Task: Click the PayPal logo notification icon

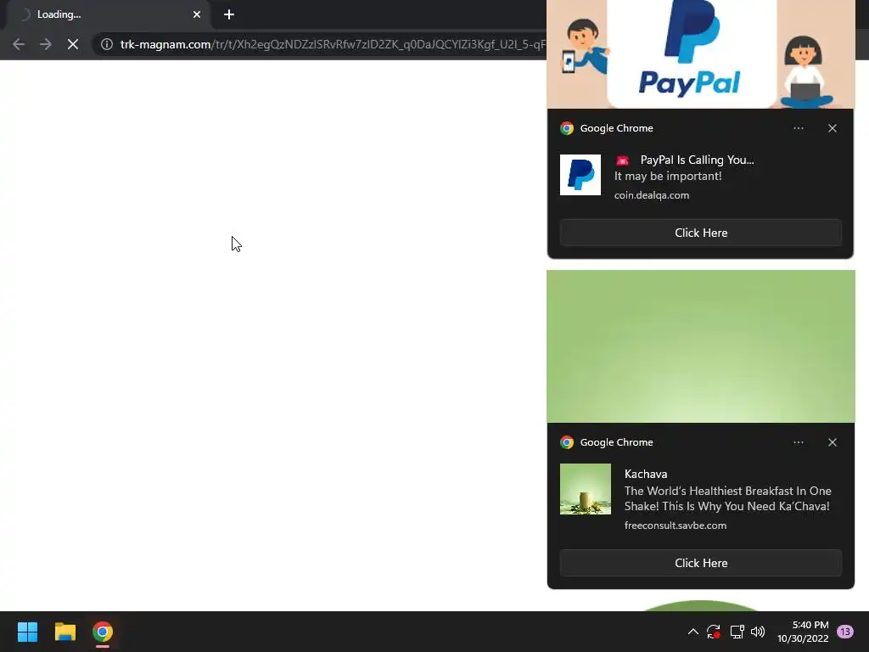Action: click(x=580, y=175)
